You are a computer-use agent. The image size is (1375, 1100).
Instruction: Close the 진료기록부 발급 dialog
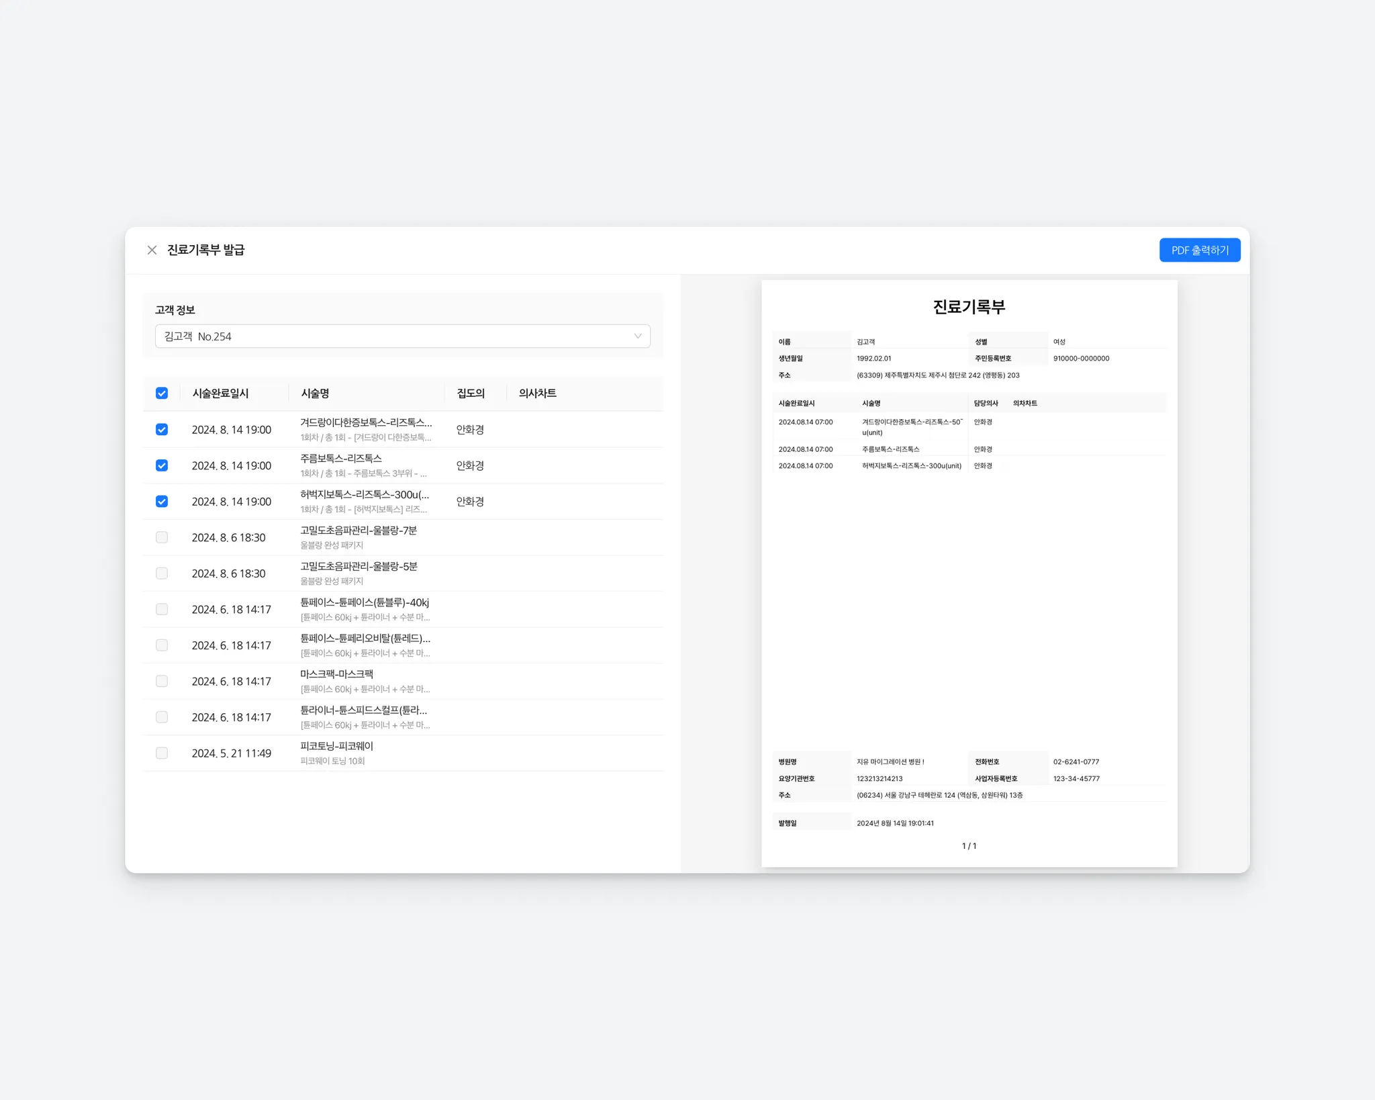tap(152, 250)
